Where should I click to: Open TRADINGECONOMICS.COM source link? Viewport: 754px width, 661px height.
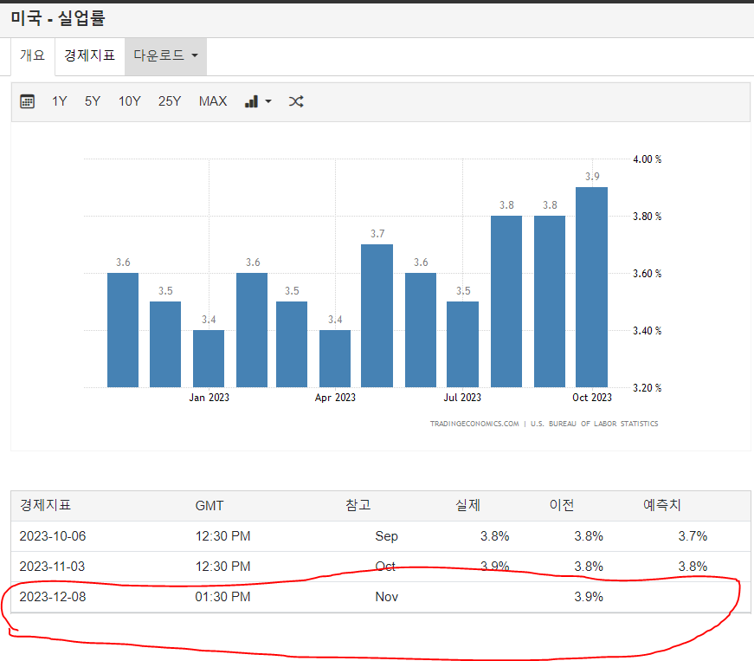[474, 424]
